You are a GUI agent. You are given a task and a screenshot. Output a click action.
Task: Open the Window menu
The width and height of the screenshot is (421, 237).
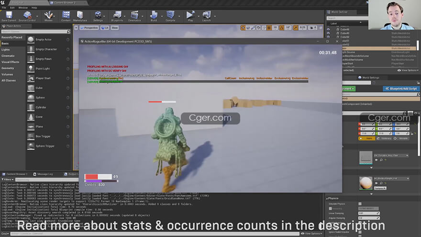click(x=23, y=8)
